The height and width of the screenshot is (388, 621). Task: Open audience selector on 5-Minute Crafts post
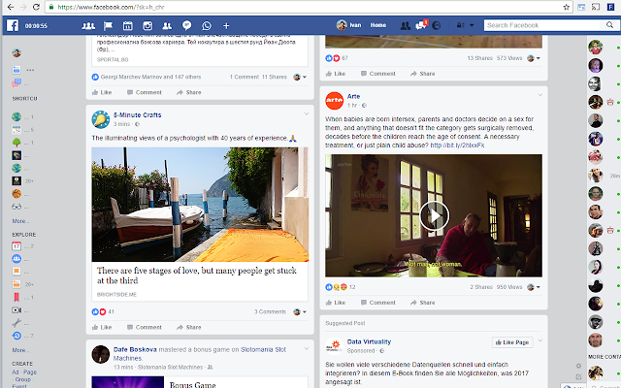coord(300,312)
